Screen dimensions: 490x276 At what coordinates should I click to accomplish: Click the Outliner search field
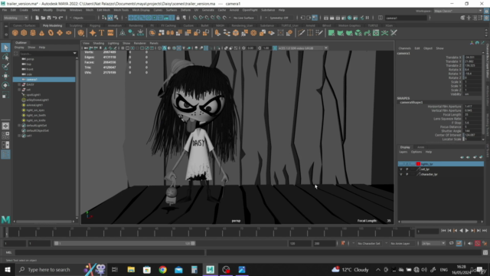click(x=46, y=54)
